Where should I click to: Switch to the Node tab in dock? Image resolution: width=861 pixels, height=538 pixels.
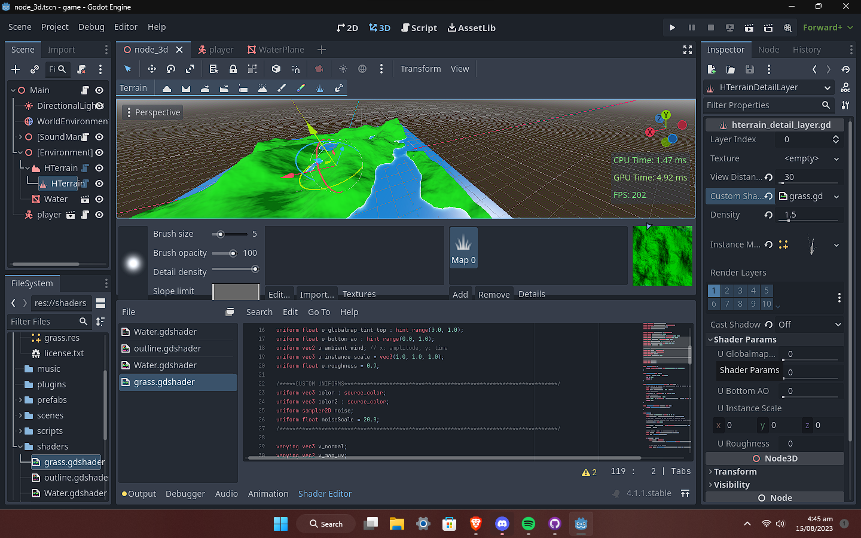click(x=768, y=50)
